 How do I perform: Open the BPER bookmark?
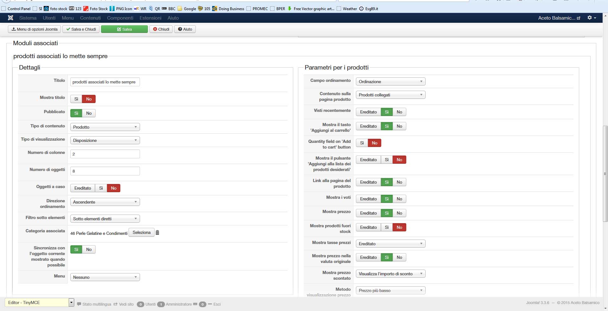click(x=278, y=9)
